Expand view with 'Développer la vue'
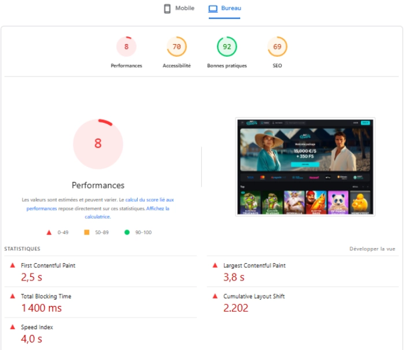 [372, 249]
